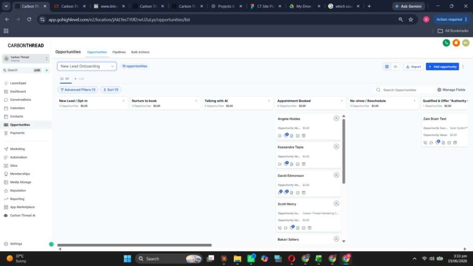The height and width of the screenshot is (266, 473).
Task: Open Carbon Thread AI in the sidebar
Action: click(23, 216)
